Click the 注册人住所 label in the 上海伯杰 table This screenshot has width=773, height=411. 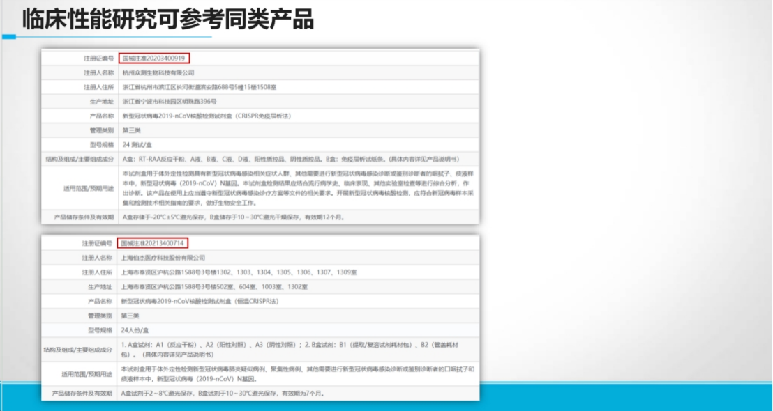(x=97, y=272)
